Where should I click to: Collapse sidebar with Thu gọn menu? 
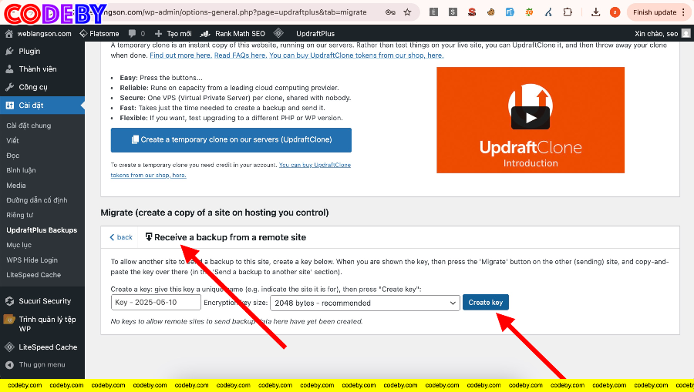[x=42, y=364]
